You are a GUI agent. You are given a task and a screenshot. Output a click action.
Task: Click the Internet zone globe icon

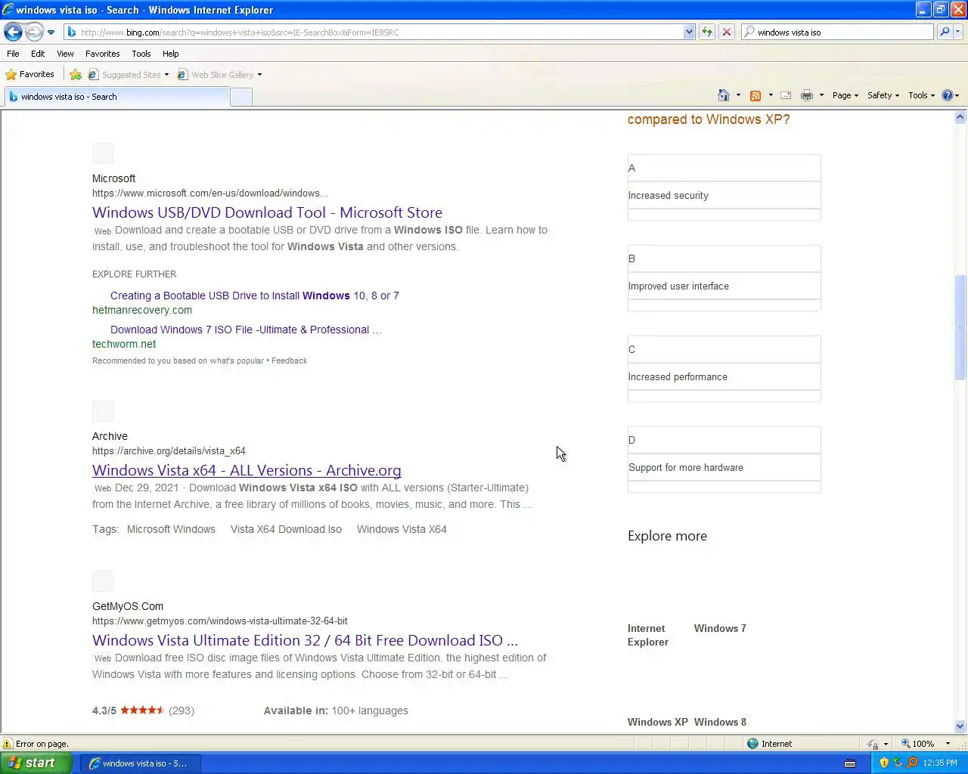752,744
